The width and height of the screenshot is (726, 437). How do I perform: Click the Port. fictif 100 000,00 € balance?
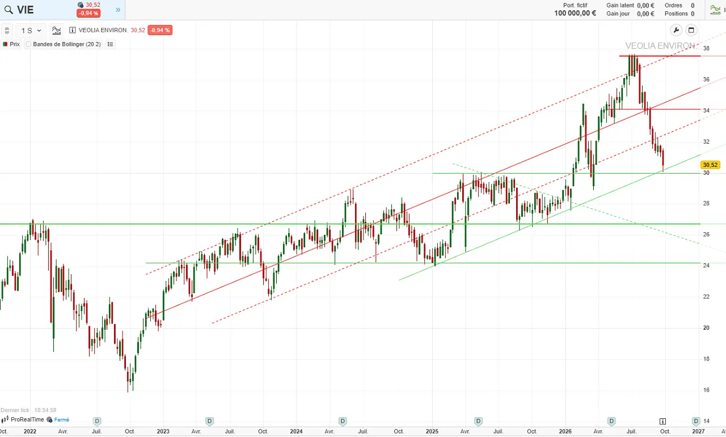(575, 10)
